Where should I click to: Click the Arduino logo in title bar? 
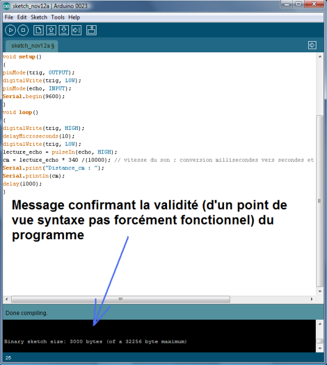(6, 6)
